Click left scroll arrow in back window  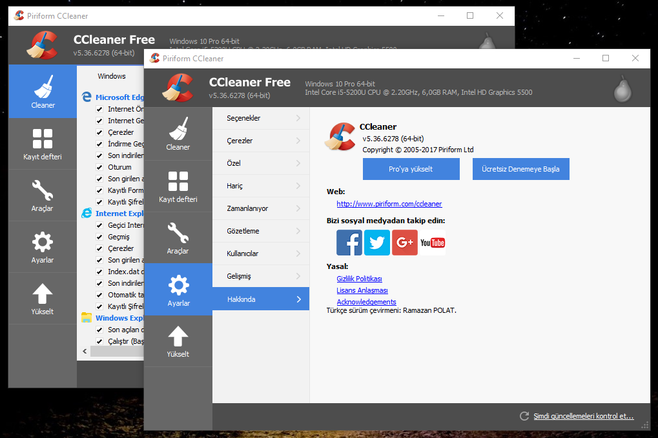(85, 351)
